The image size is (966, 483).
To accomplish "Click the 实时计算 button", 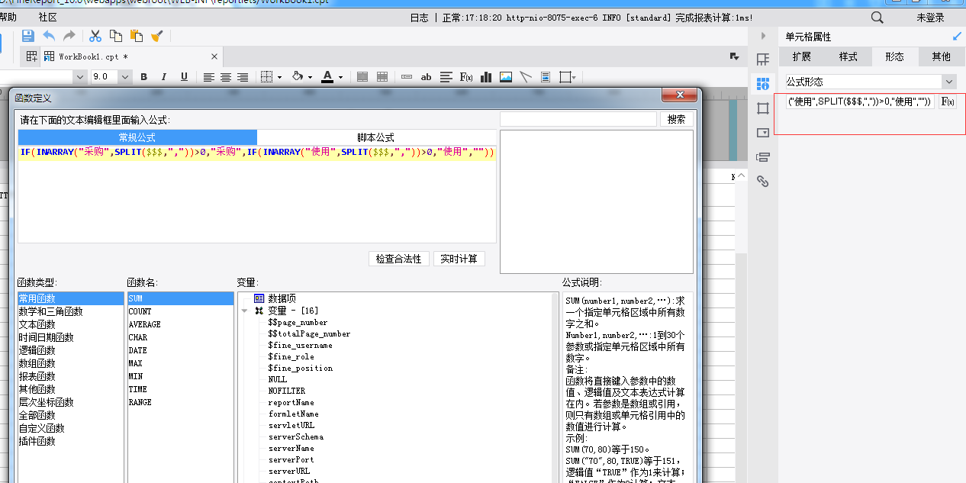I will tap(459, 259).
